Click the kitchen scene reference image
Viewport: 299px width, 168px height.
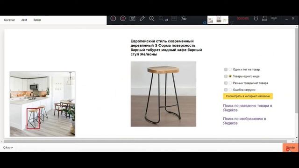click(43, 104)
